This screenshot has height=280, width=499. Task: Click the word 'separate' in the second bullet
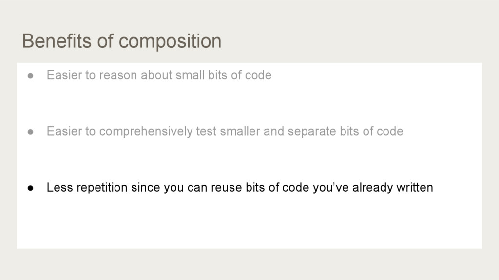tap(312, 132)
